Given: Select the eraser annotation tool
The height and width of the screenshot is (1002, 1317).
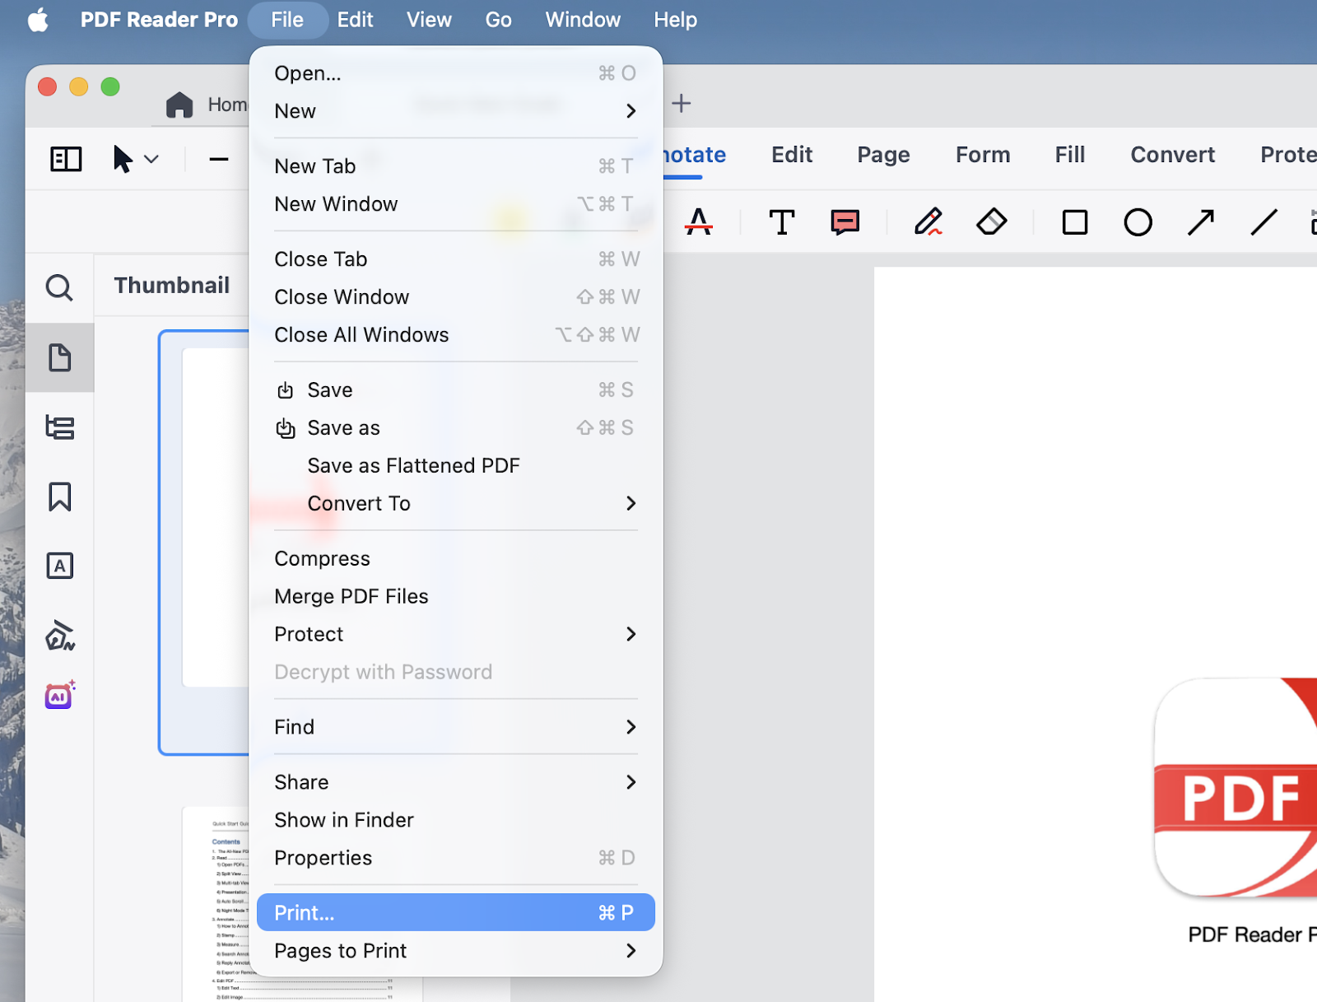Looking at the screenshot, I should 991,221.
